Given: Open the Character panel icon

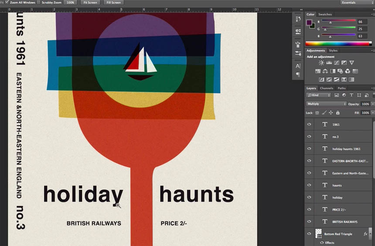Looking at the screenshot, I should [298, 66].
